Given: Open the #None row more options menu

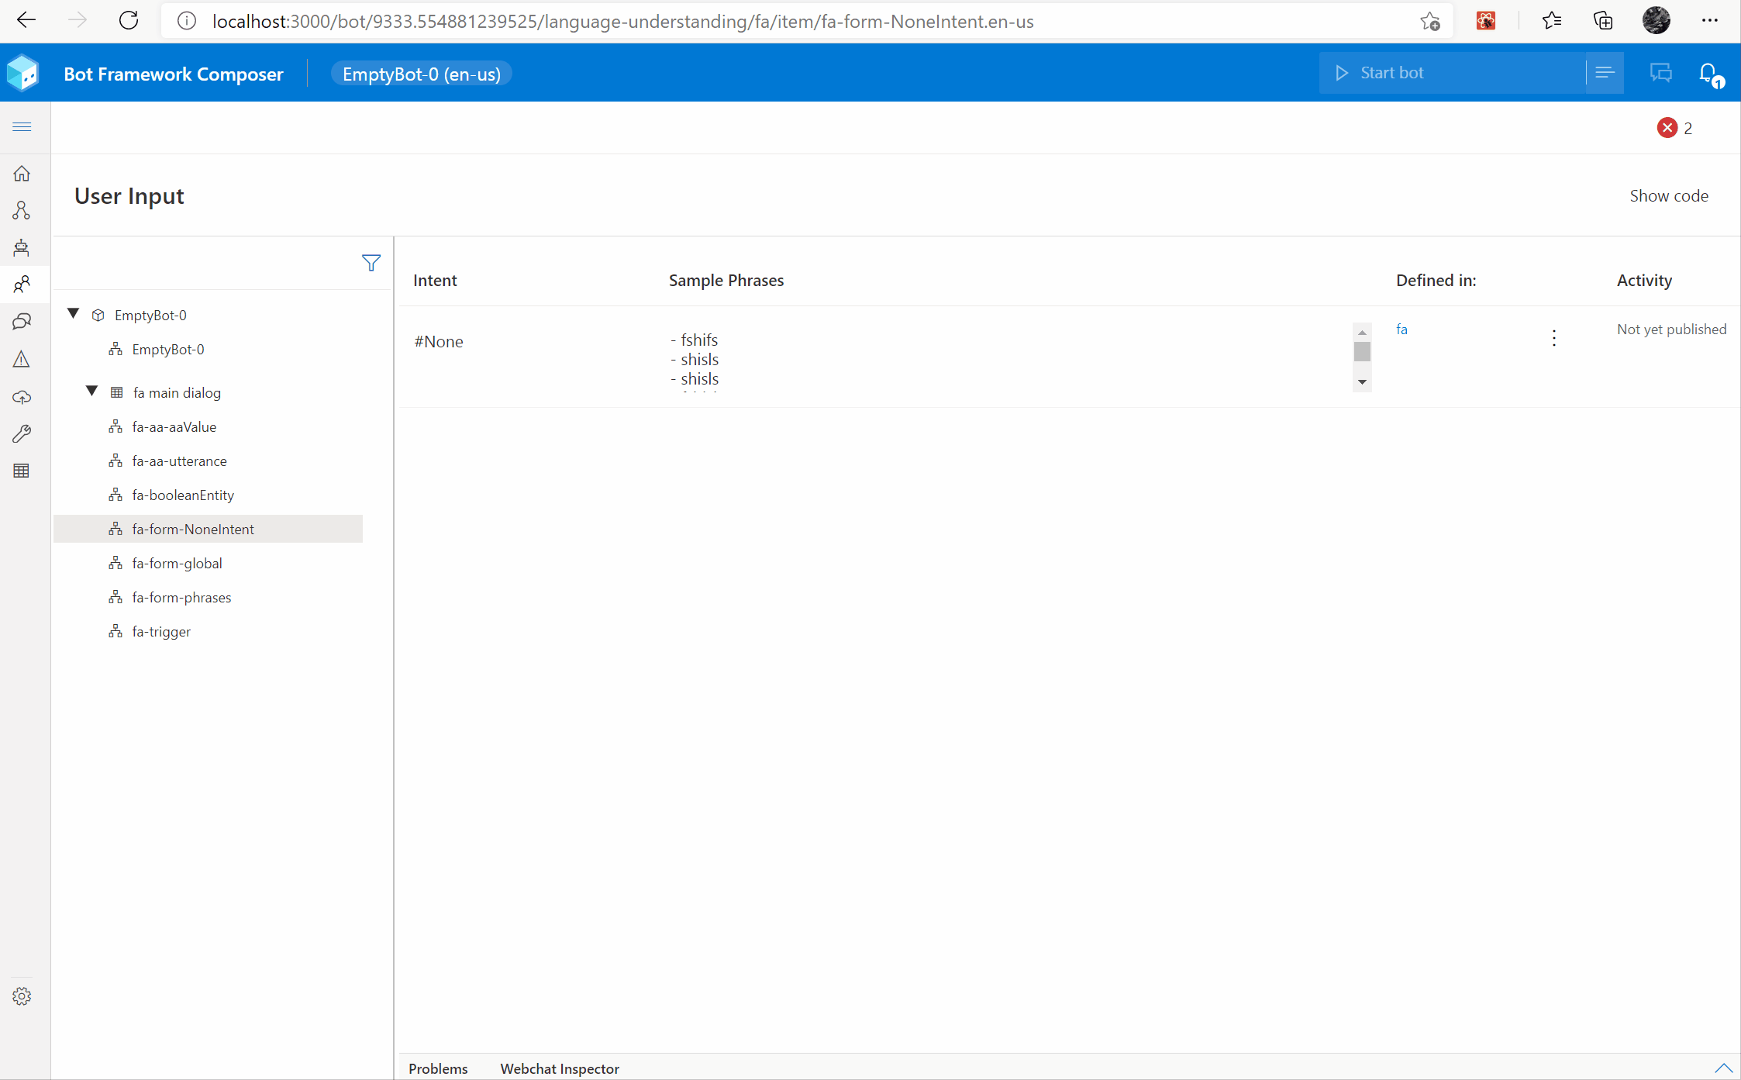Looking at the screenshot, I should coord(1553,338).
